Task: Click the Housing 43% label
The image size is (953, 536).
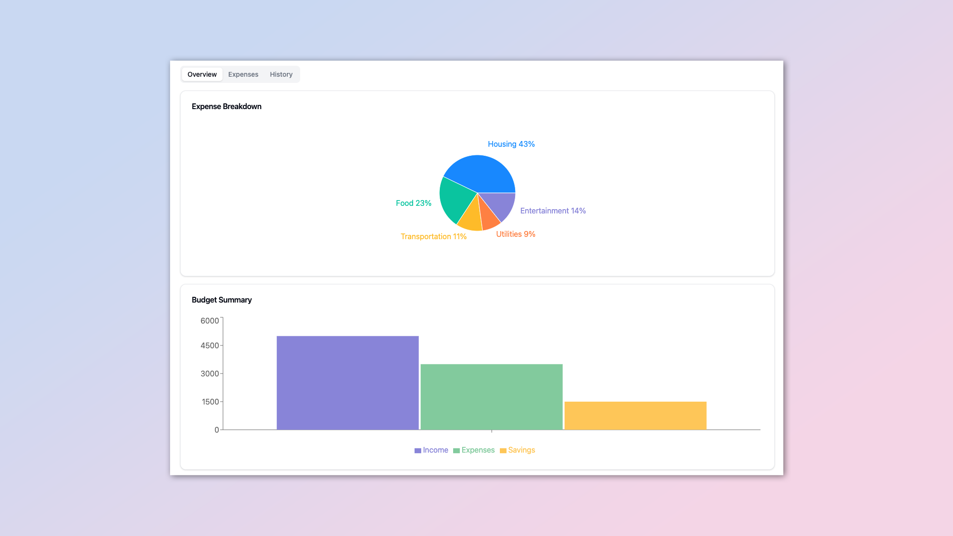Action: coord(511,144)
